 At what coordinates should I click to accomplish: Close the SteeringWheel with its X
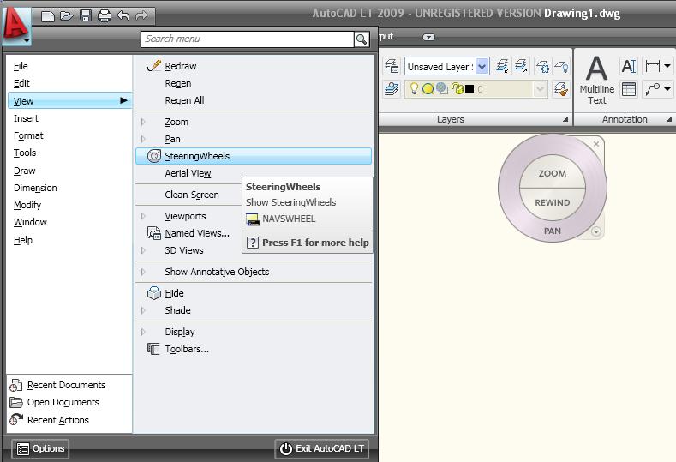click(596, 144)
